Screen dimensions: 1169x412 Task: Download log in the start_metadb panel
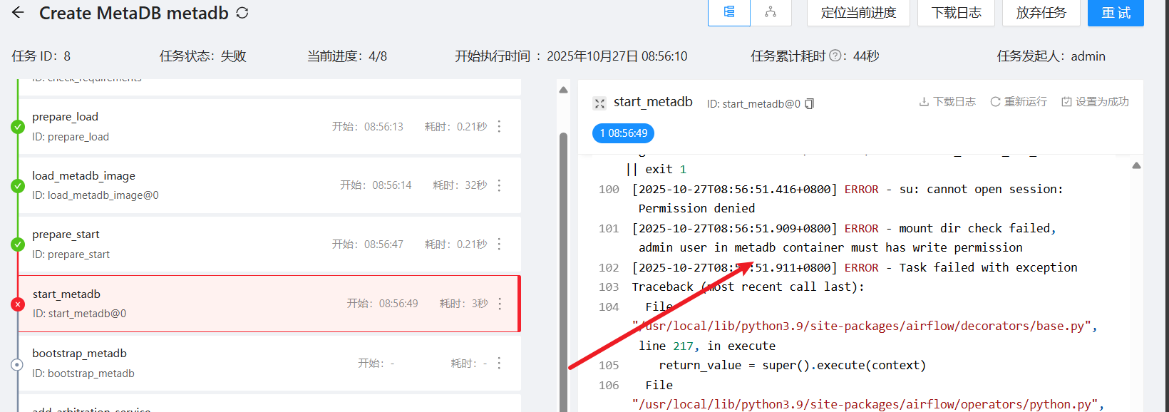pyautogui.click(x=947, y=102)
